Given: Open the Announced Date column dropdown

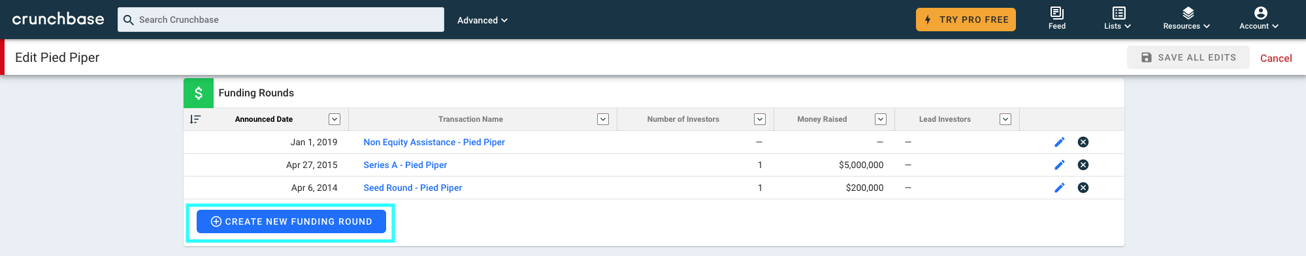Looking at the screenshot, I should 335,119.
